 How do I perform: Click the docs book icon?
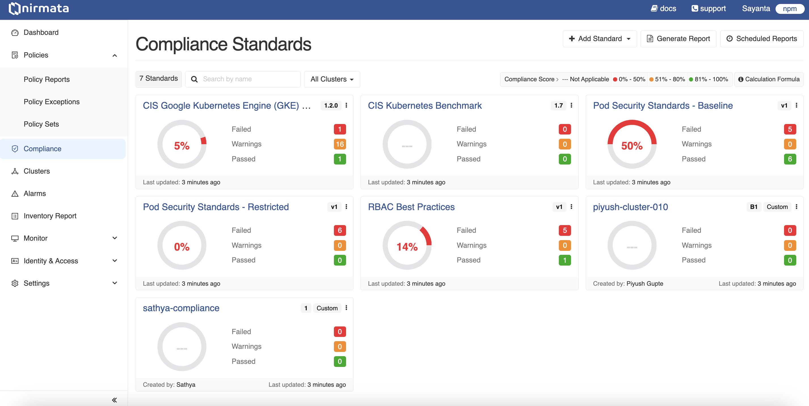point(654,8)
